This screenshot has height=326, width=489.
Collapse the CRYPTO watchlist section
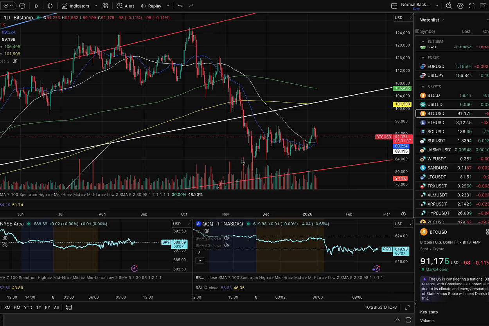[423, 86]
